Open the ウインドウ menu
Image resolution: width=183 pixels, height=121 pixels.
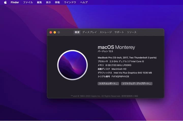point(70,2)
